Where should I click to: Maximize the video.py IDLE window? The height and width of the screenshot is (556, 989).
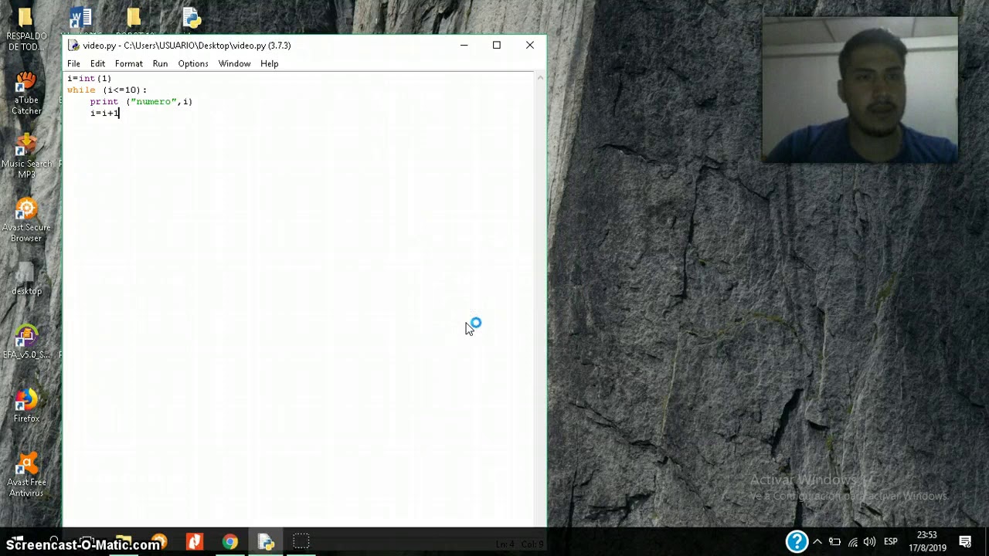pos(497,46)
